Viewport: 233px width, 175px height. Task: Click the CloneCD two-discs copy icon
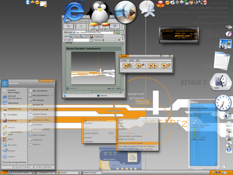(x=153, y=66)
